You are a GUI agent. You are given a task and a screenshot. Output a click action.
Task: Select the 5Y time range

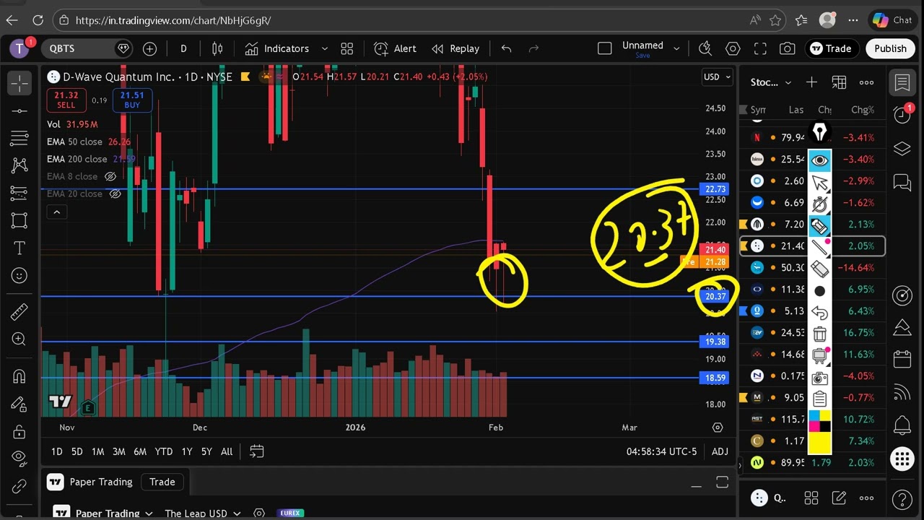point(206,451)
